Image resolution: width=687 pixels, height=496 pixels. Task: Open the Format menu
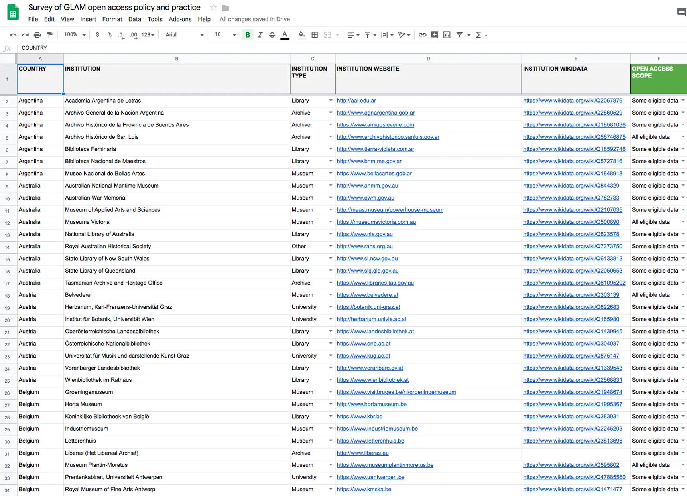[112, 19]
